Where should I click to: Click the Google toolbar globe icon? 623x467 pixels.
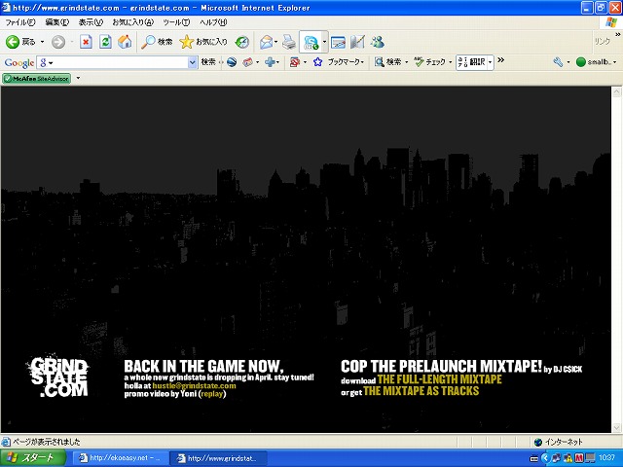pos(232,62)
